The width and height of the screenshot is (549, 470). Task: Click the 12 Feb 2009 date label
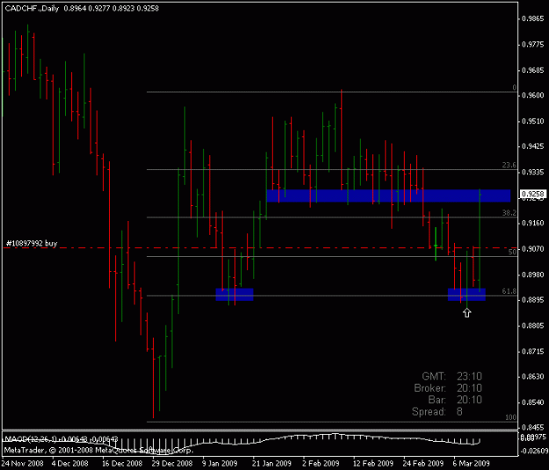click(373, 463)
